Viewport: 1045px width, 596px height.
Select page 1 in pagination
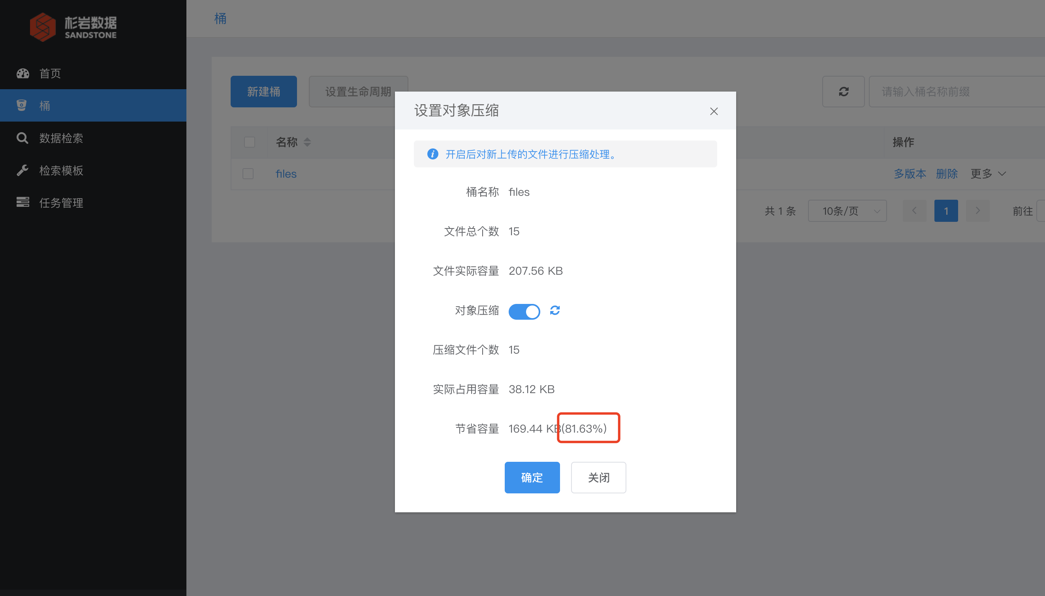946,211
